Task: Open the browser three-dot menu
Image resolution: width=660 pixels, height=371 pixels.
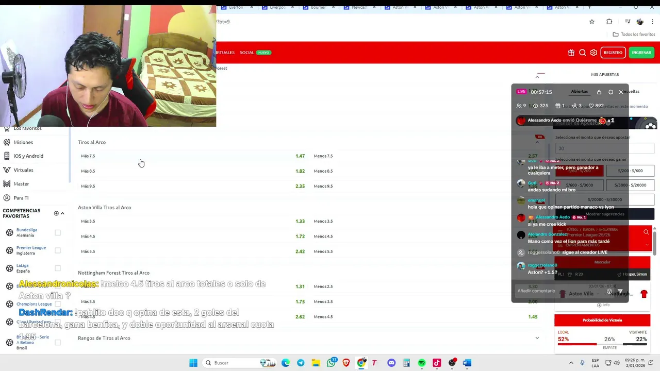Action: (653, 22)
